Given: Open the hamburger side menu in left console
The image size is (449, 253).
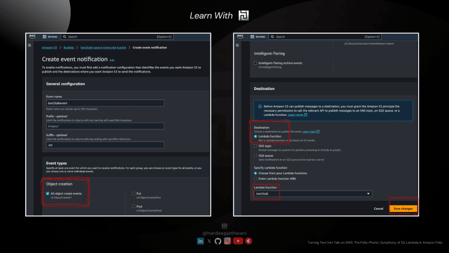Looking at the screenshot, I should click(x=30, y=46).
